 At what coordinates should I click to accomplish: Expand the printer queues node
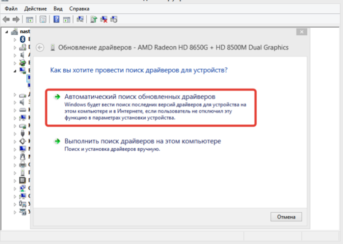point(15,165)
